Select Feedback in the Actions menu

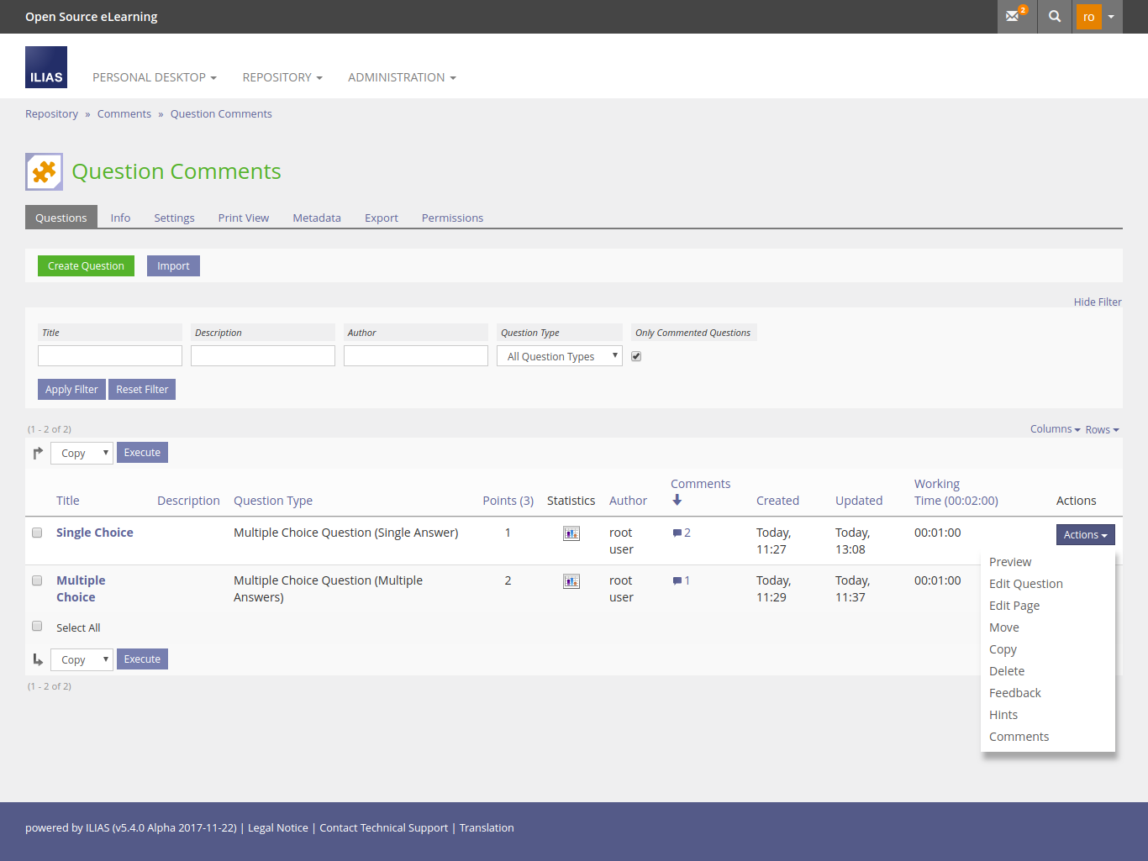point(1014,693)
